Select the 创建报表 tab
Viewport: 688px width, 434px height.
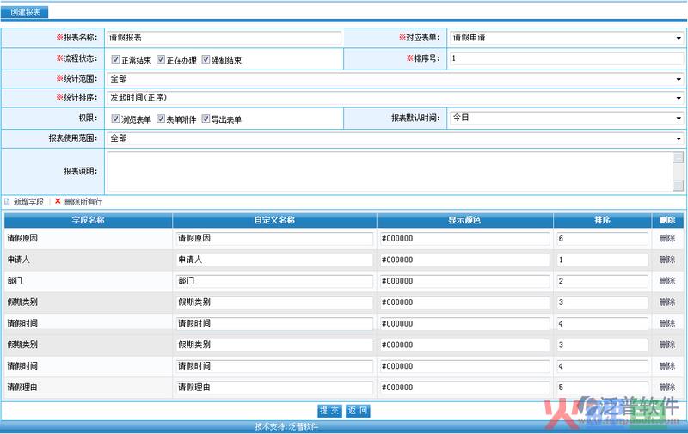point(25,12)
